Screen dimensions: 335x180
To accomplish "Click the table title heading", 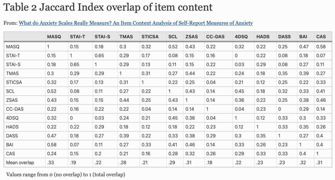I will pyautogui.click(x=108, y=7).
